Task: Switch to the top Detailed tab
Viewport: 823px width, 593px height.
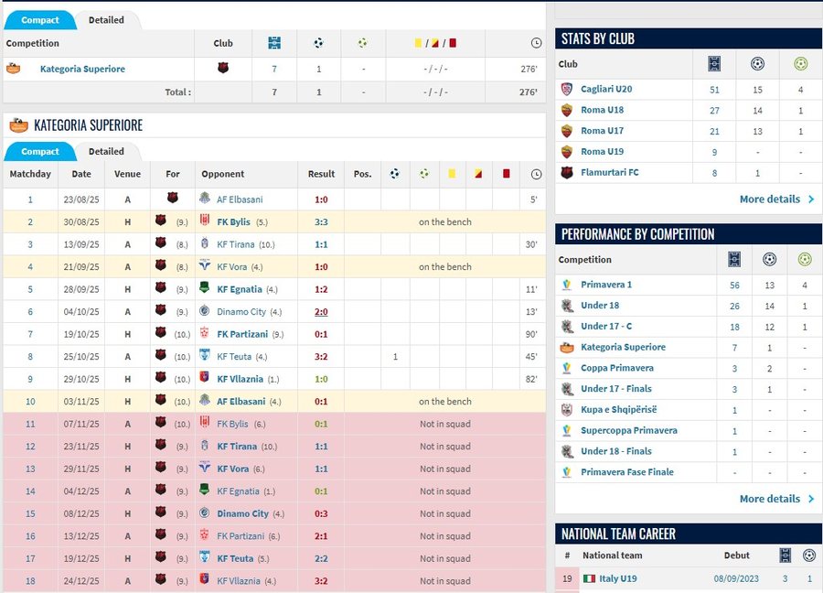Action: (106, 20)
